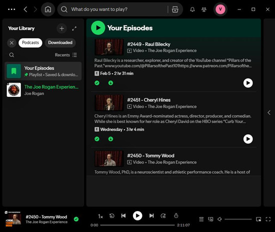Click the 'Wednesday • 3 hr 4 min' text
The image size is (275, 232).
pyautogui.click(x=122, y=130)
